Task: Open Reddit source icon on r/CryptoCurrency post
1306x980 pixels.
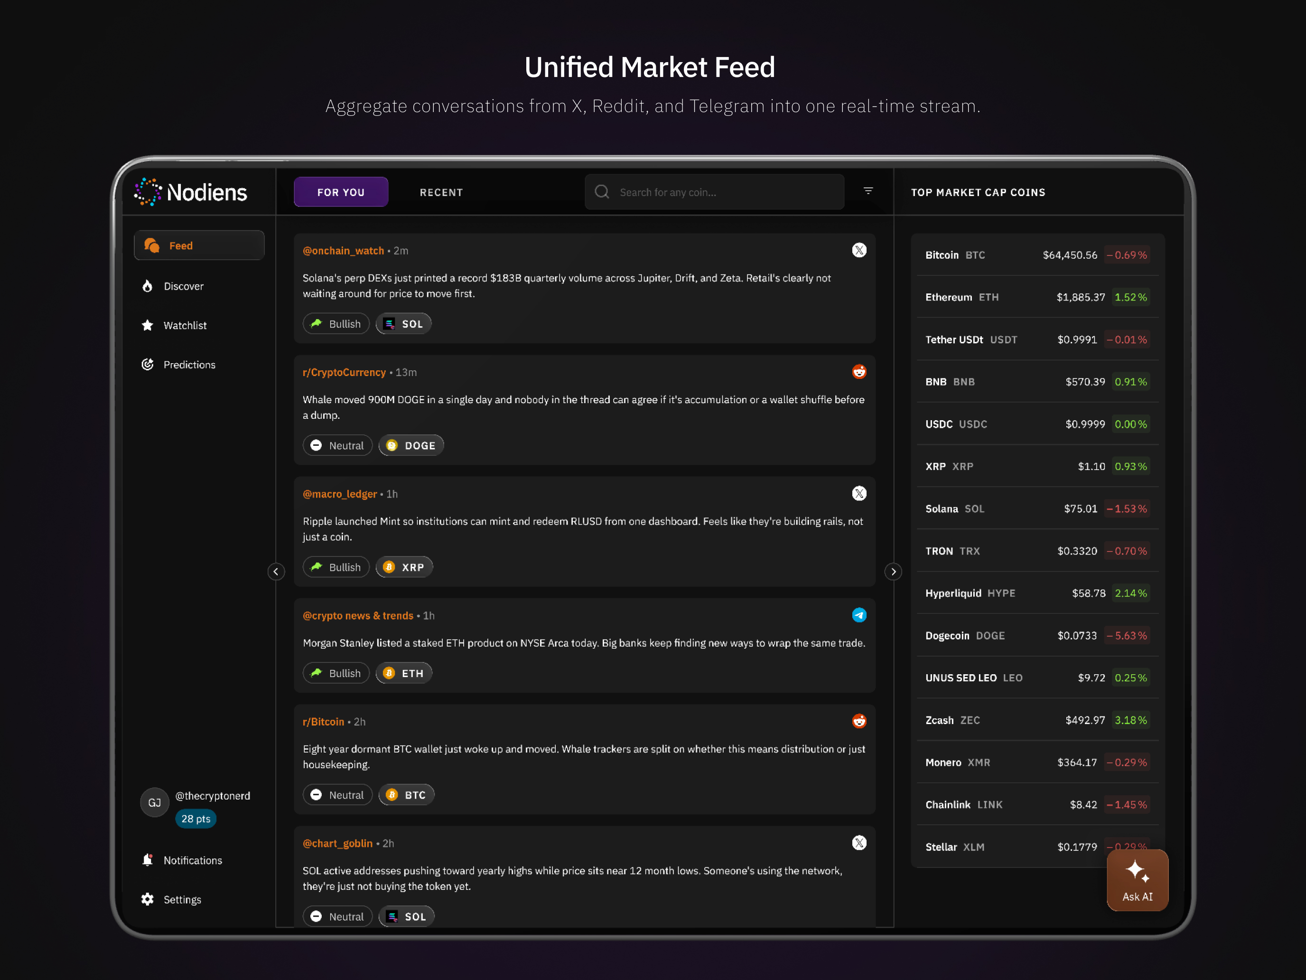Action: pyautogui.click(x=859, y=372)
